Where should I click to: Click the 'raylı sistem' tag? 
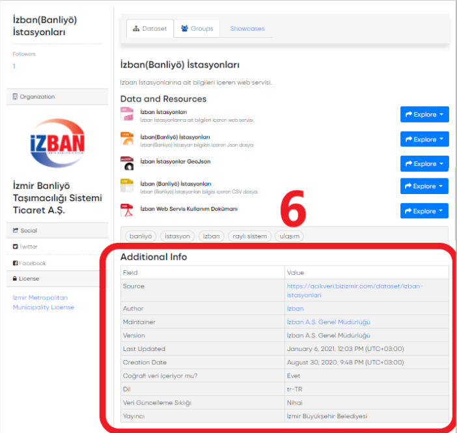(251, 236)
